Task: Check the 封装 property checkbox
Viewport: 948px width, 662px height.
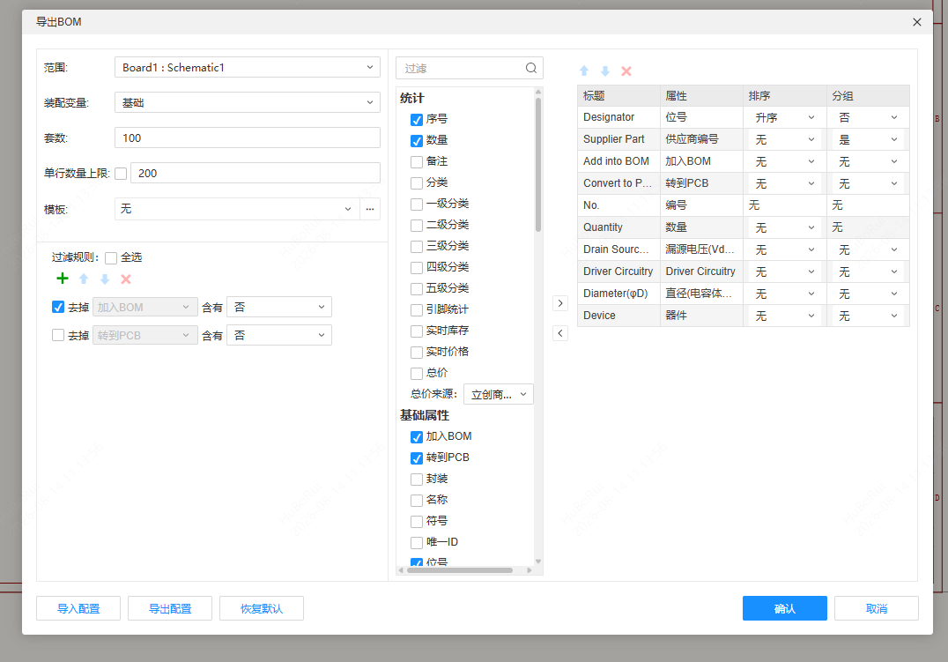Action: 417,480
